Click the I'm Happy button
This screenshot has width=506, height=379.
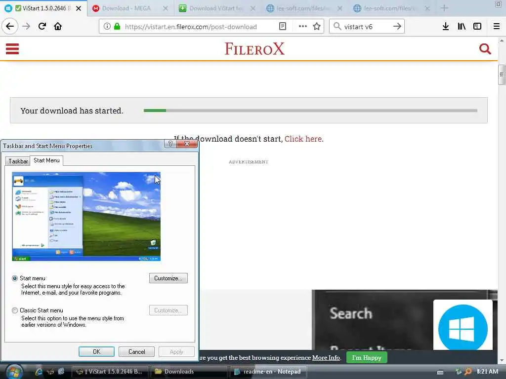tap(367, 358)
